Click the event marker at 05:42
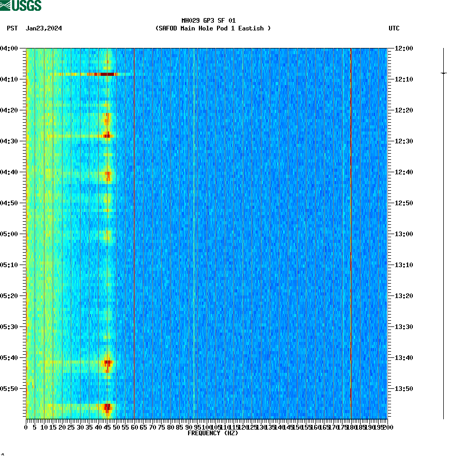The height and width of the screenshot is (460, 466). tap(107, 363)
